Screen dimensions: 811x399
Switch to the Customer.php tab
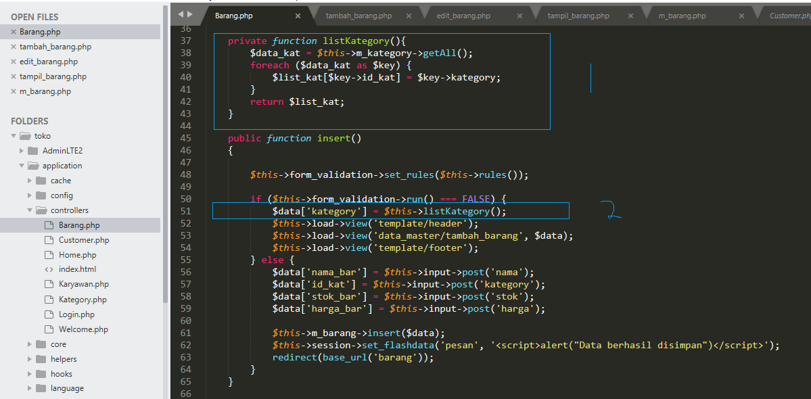[x=790, y=16]
